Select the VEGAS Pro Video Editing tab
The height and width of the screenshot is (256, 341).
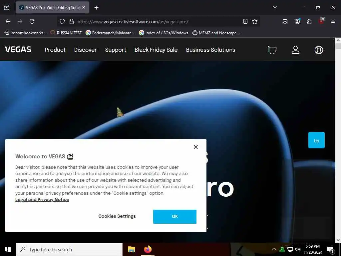click(52, 7)
